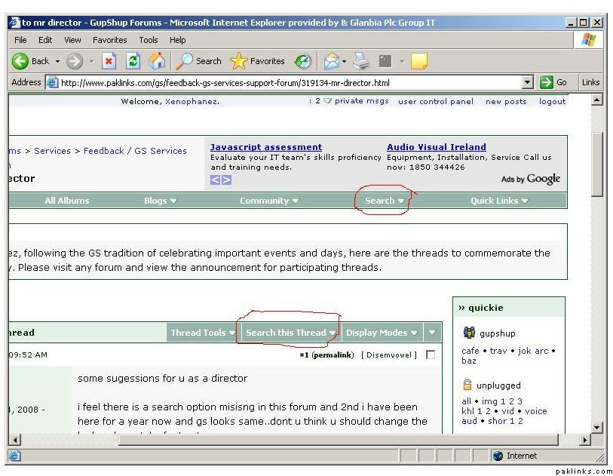
Task: Click the Print icon in toolbar
Action: (x=361, y=61)
